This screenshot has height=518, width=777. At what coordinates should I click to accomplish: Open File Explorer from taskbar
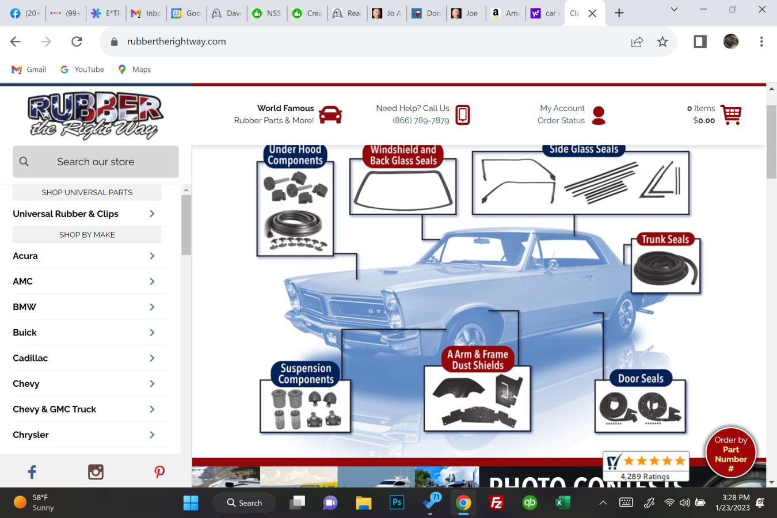coord(363,503)
